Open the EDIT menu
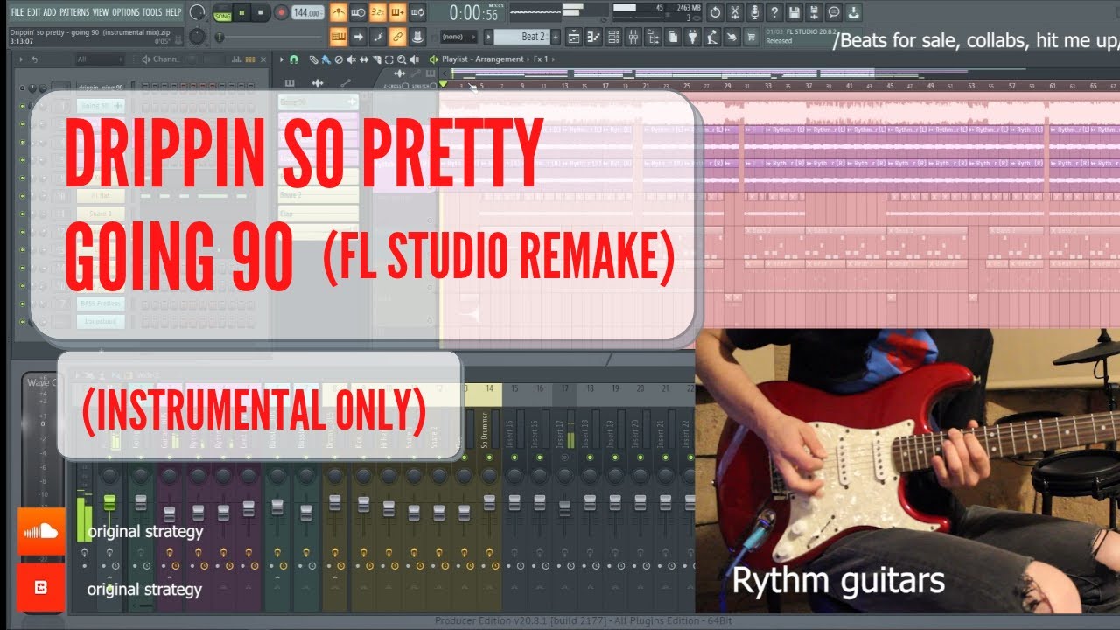The image size is (1120, 630). point(34,12)
